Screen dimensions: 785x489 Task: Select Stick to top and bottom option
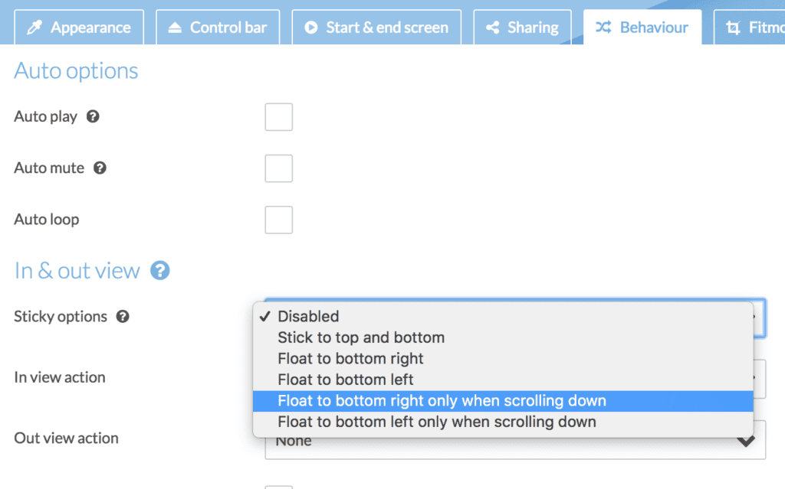[361, 337]
